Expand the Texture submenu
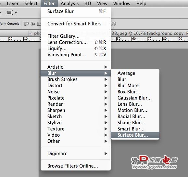The height and width of the screenshot is (177, 188). [76, 129]
